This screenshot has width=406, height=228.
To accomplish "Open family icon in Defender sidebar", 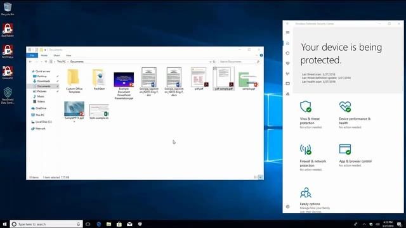I will pos(287,94).
